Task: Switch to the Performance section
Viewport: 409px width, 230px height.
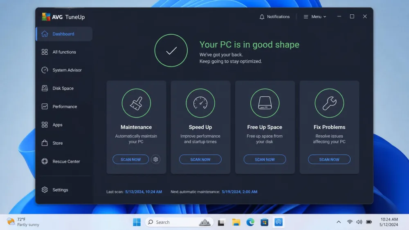Action: (x=64, y=107)
